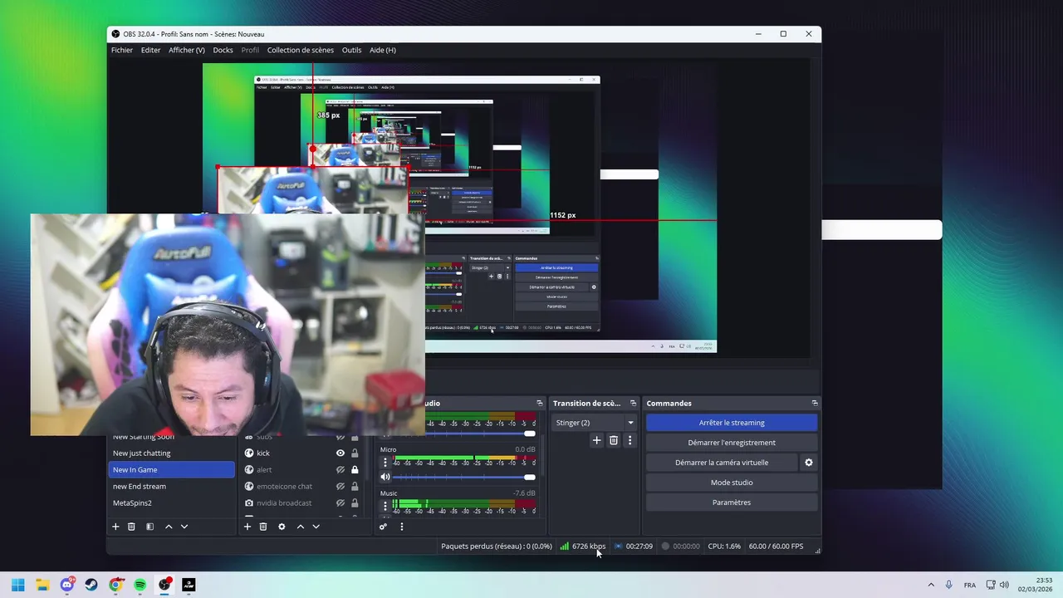
Task: Open Steam from the taskbar
Action: 91,585
